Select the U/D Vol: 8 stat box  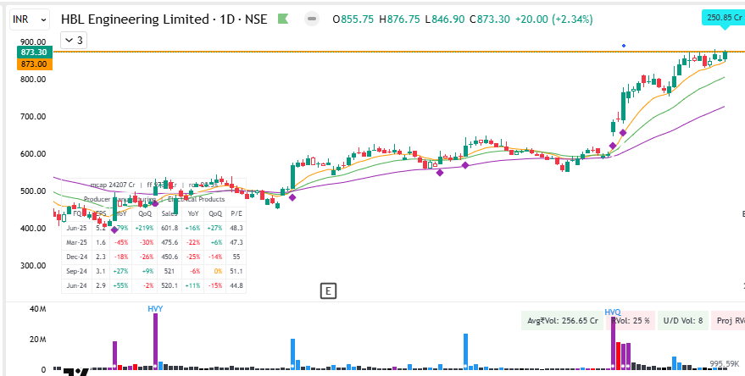pyautogui.click(x=683, y=320)
